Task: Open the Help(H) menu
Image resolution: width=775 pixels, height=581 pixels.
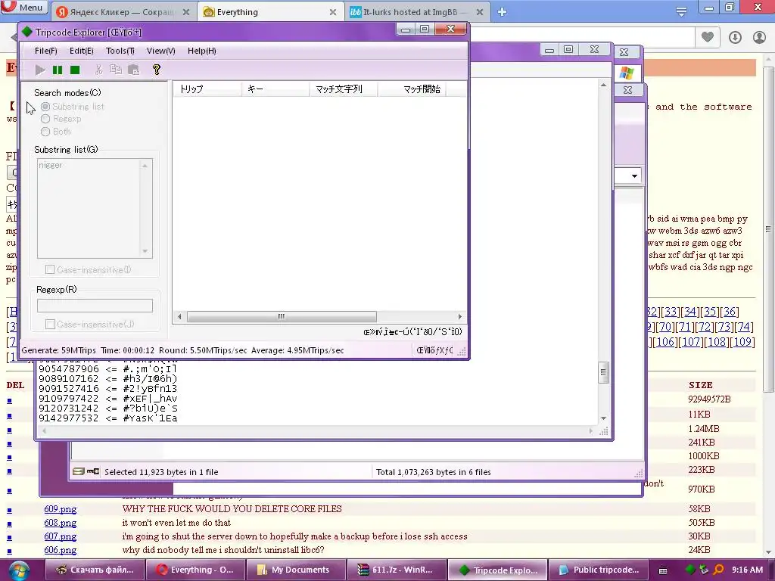Action: (x=201, y=51)
